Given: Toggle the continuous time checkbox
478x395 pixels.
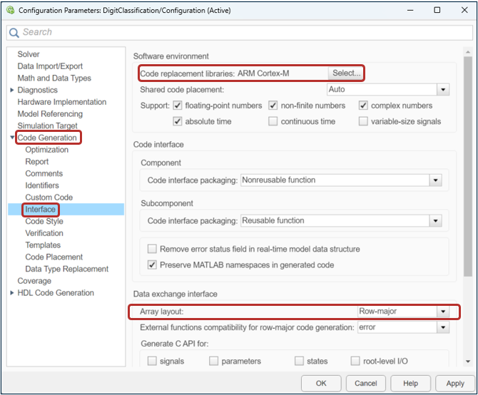Looking at the screenshot, I should tap(273, 121).
